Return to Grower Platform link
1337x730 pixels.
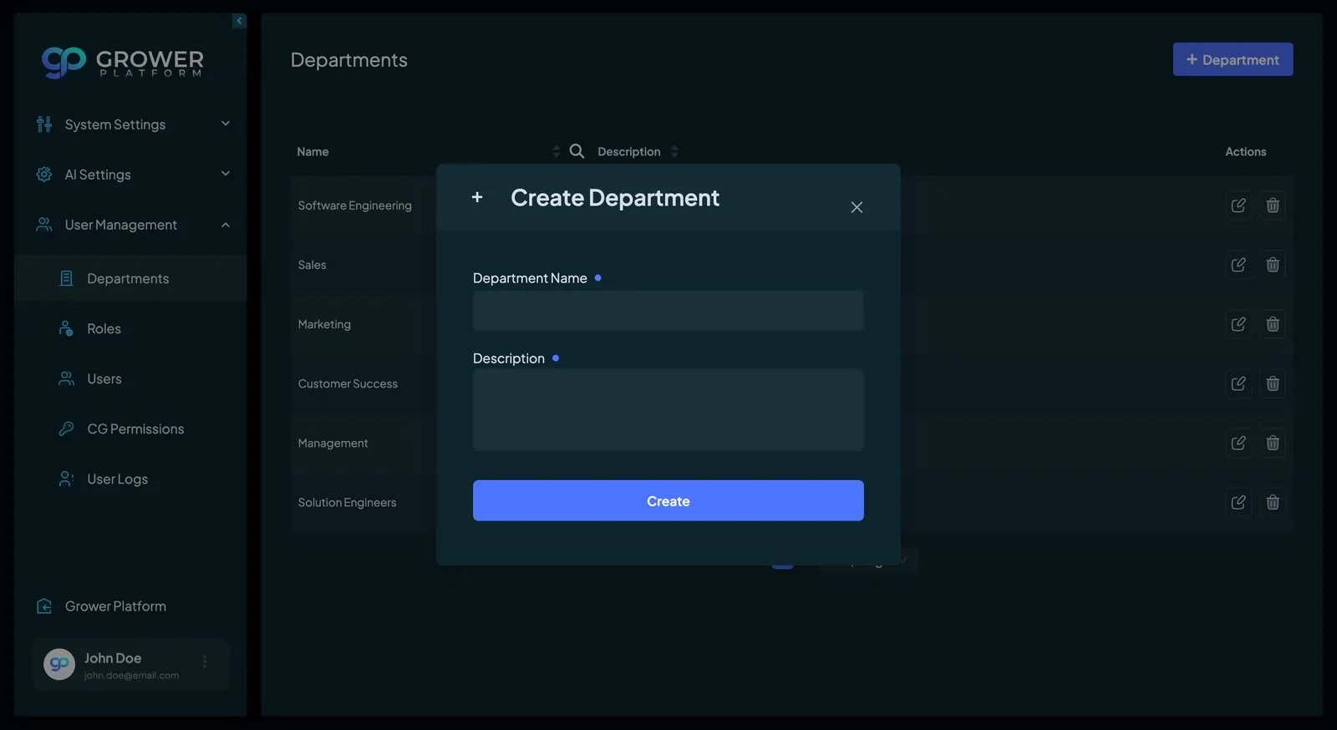[102, 606]
